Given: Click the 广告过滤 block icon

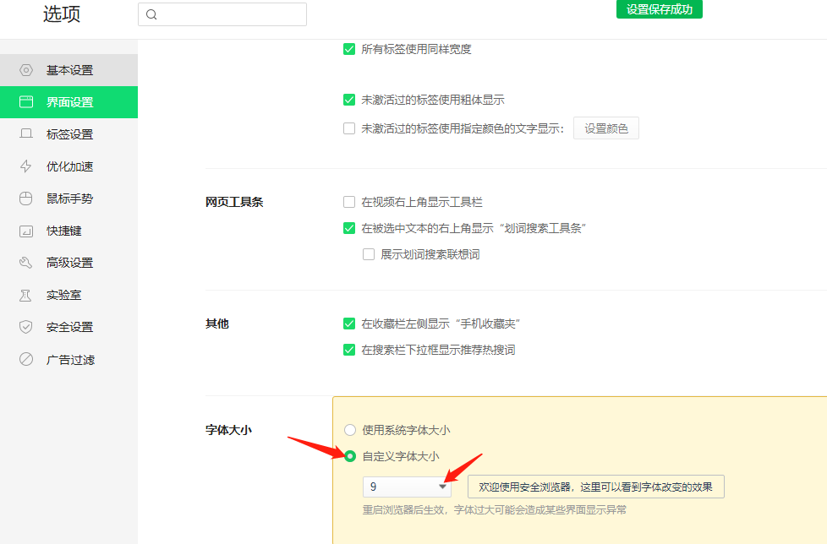Looking at the screenshot, I should tap(26, 359).
